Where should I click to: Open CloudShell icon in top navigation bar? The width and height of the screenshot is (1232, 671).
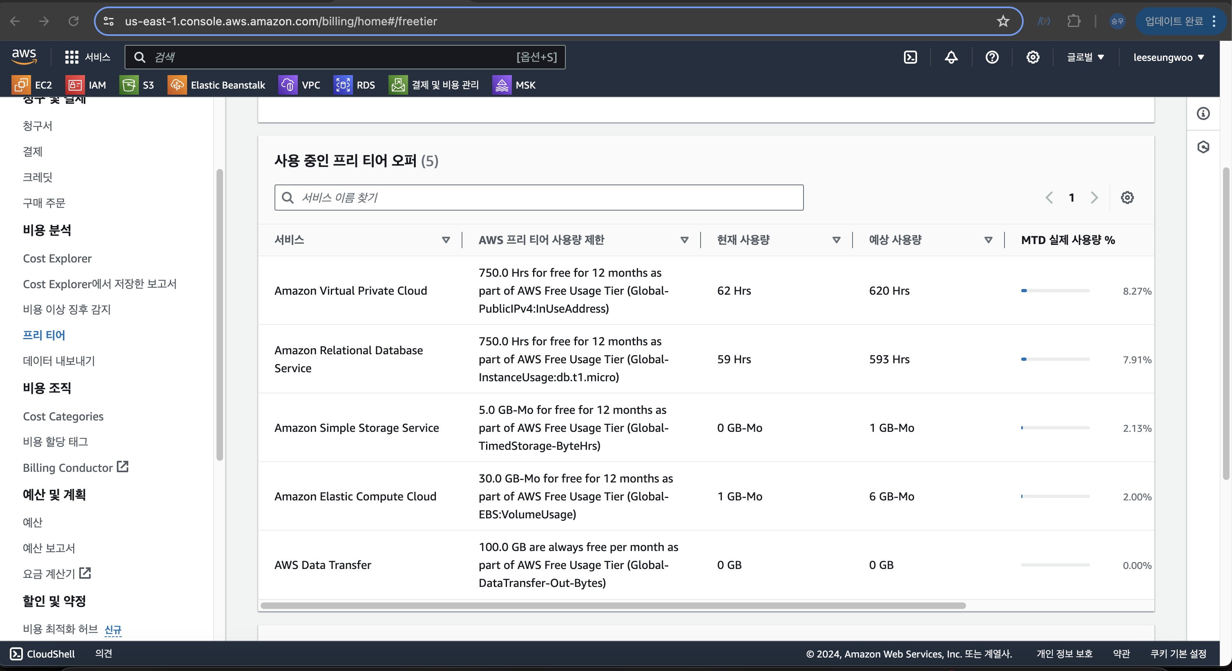pos(910,58)
